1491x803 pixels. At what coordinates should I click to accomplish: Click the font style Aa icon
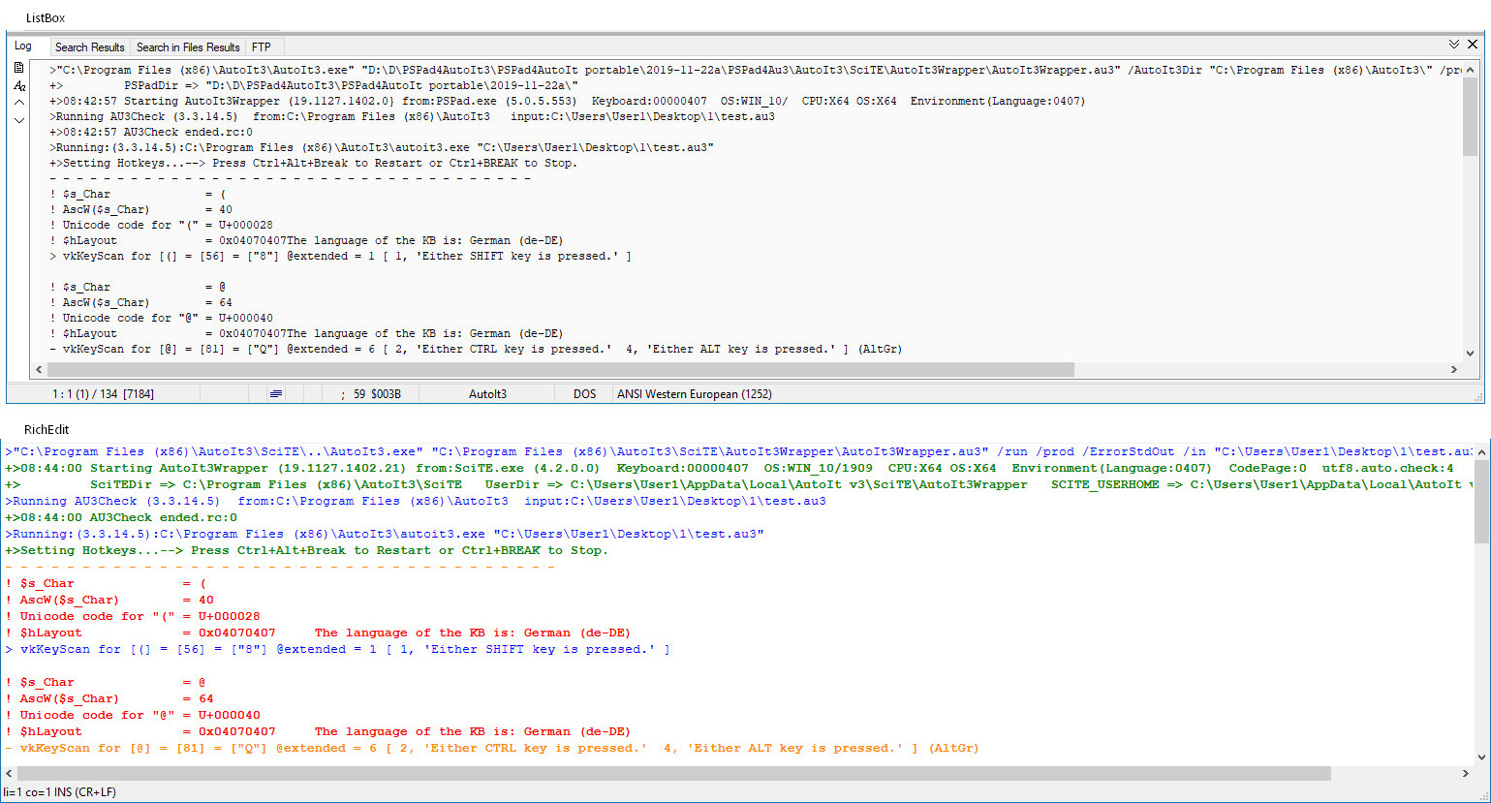coord(18,86)
